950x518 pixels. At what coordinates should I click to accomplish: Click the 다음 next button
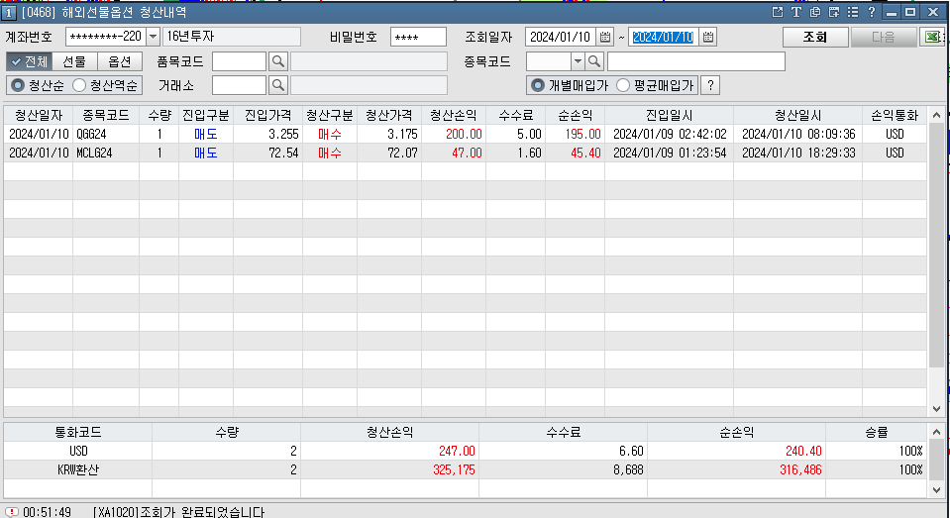(x=884, y=37)
